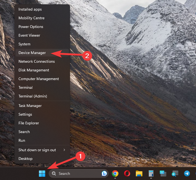Click the monitor icon with magnifier plus

[175, 173]
